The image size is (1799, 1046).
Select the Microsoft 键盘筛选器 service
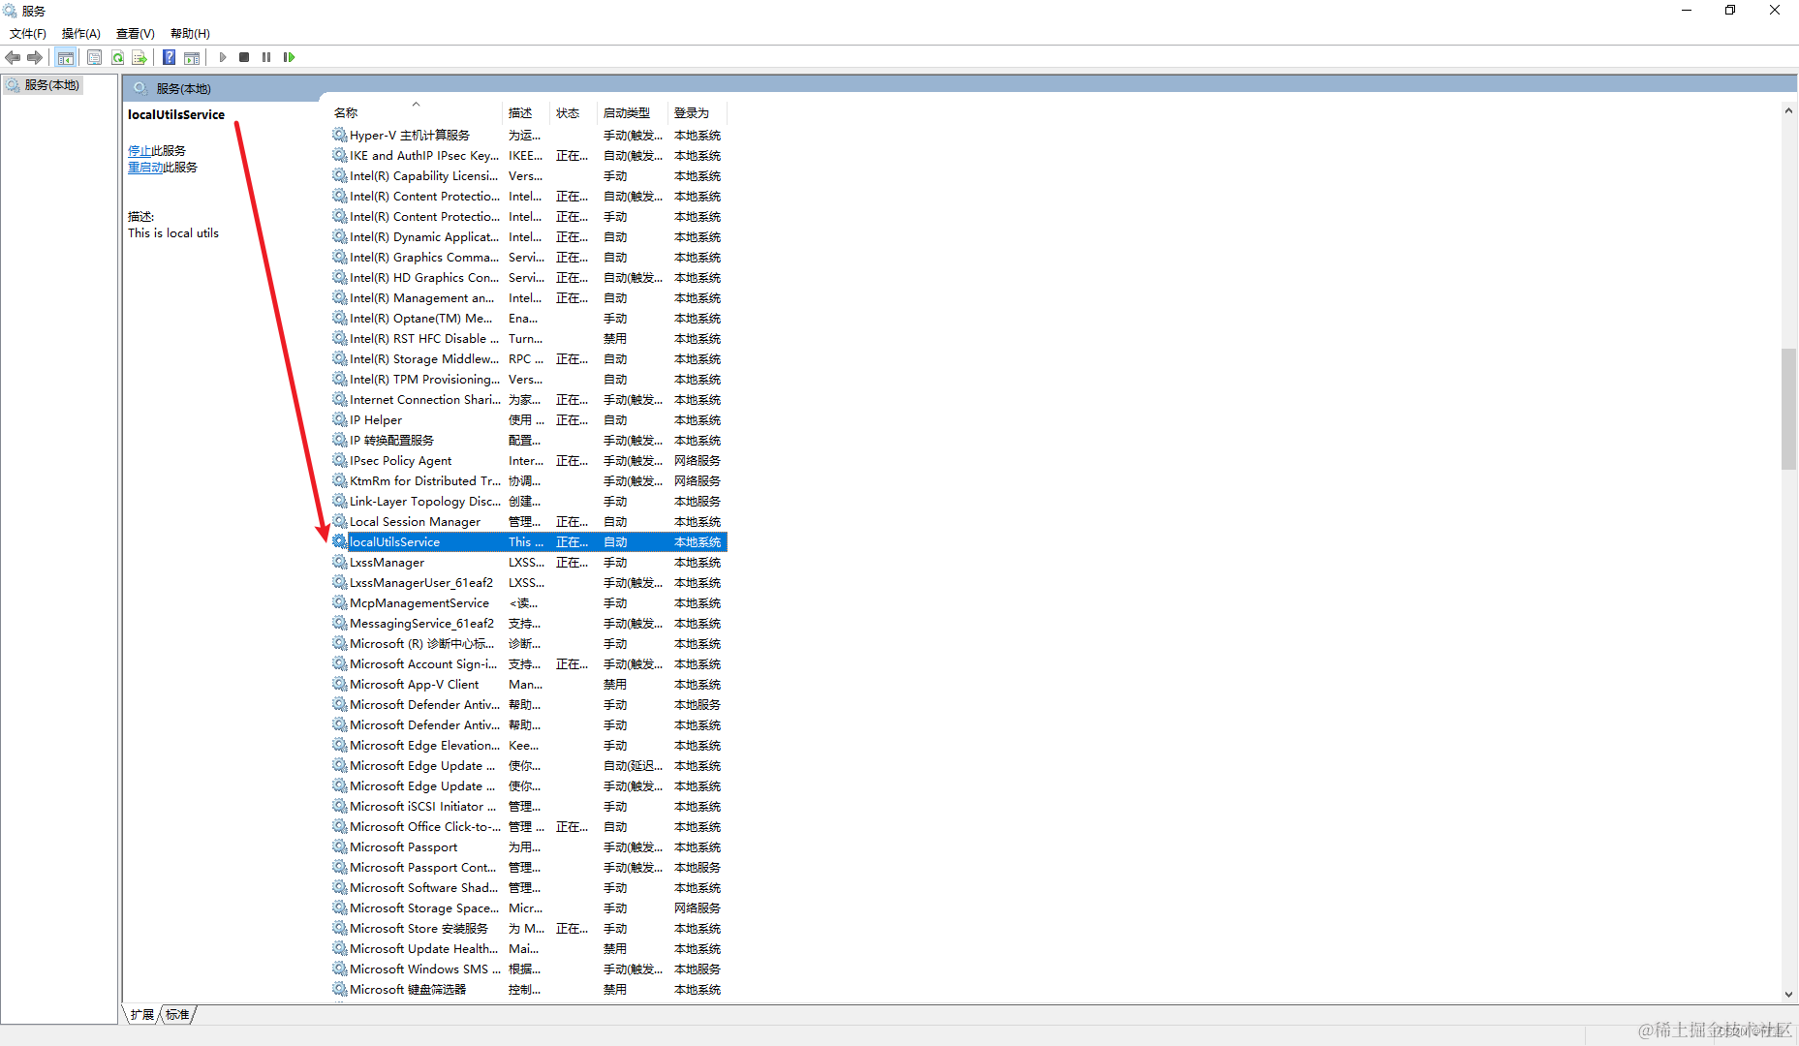pos(529,990)
